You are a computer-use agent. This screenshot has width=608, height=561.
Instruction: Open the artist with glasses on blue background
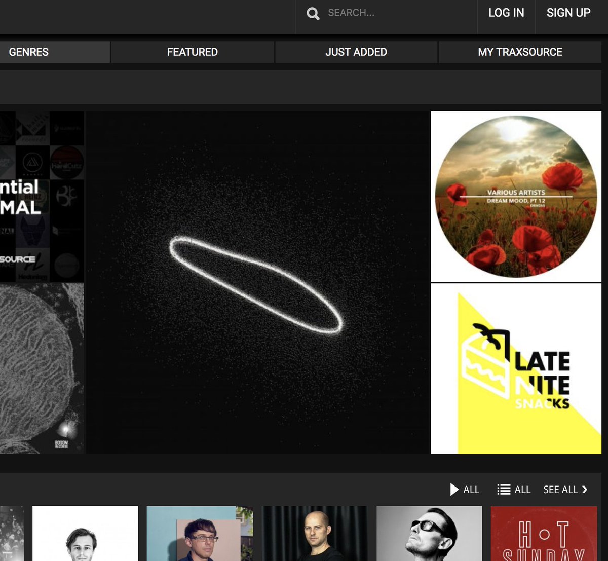point(200,533)
